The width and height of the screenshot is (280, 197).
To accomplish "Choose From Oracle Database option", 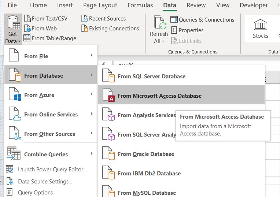I will [145, 154].
